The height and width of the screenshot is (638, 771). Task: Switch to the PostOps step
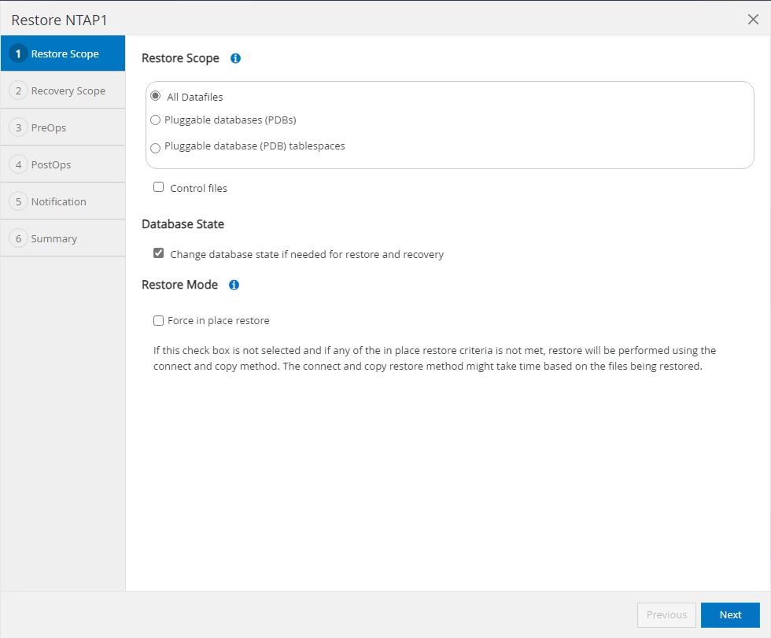51,164
